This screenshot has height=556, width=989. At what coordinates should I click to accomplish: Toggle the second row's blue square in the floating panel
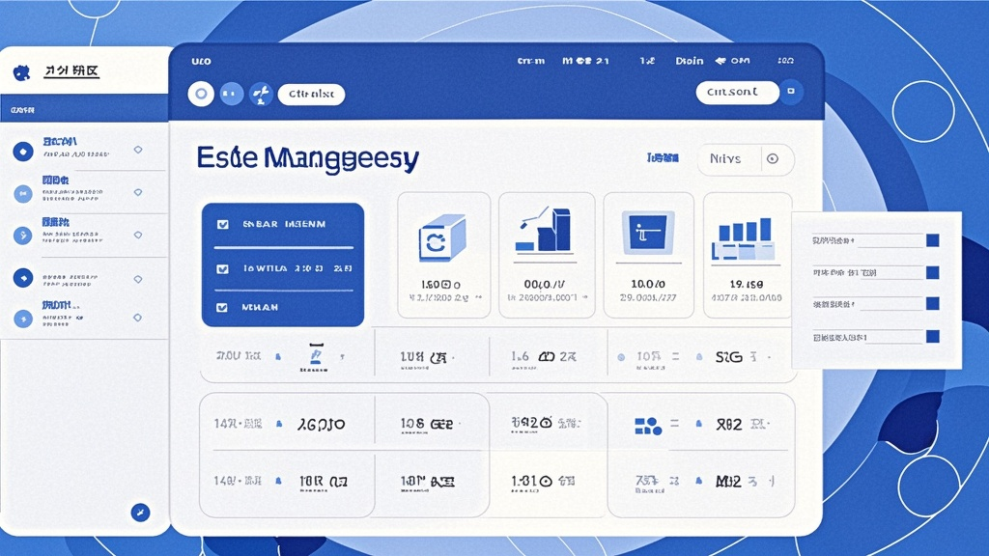933,272
